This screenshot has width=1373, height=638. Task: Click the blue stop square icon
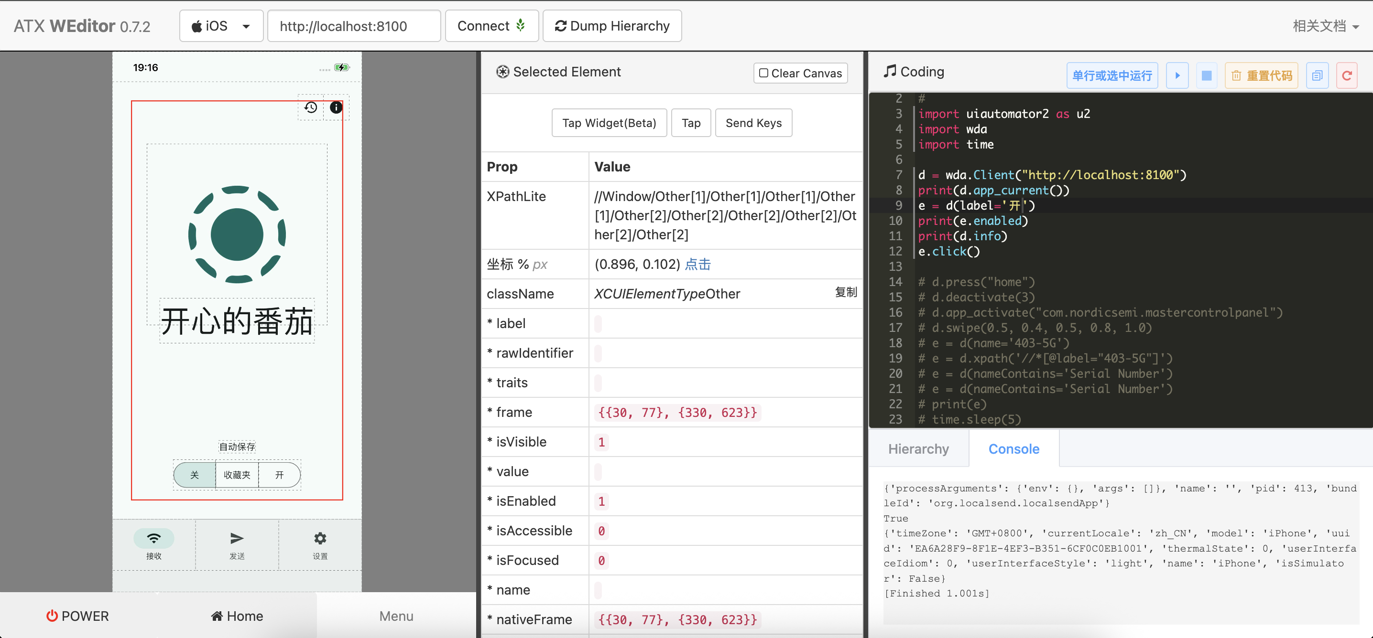point(1207,75)
